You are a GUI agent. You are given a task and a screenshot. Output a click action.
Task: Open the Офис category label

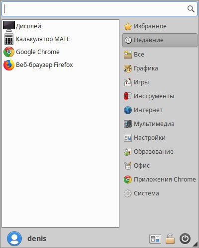coord(142,166)
